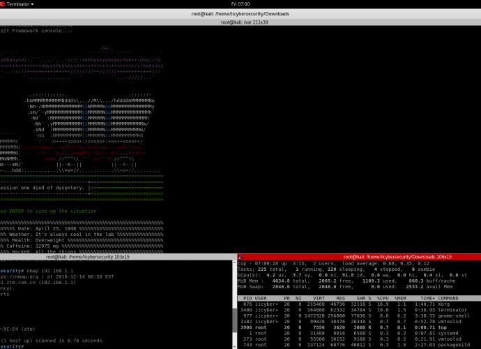Screen dimensions: 481x349
Task: Open the clock showing Fri 07:00
Action: 240,4
